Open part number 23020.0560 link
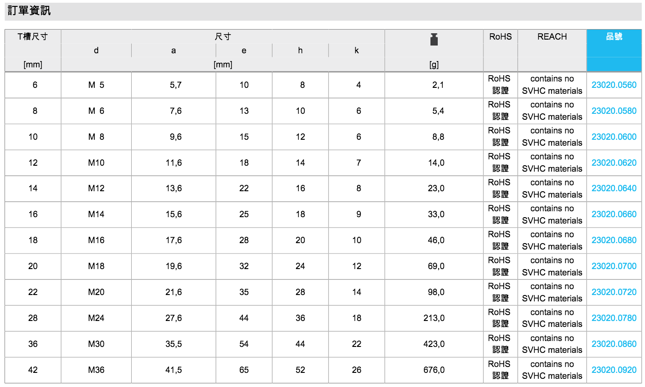Image resolution: width=645 pixels, height=387 pixels. tap(614, 85)
